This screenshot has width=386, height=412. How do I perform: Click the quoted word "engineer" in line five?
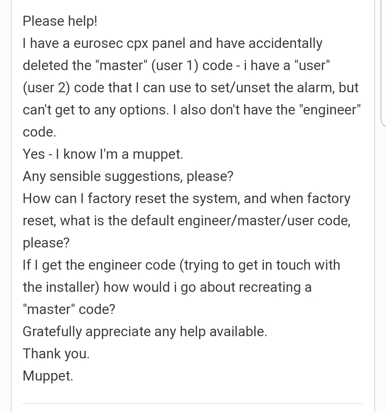329,110
